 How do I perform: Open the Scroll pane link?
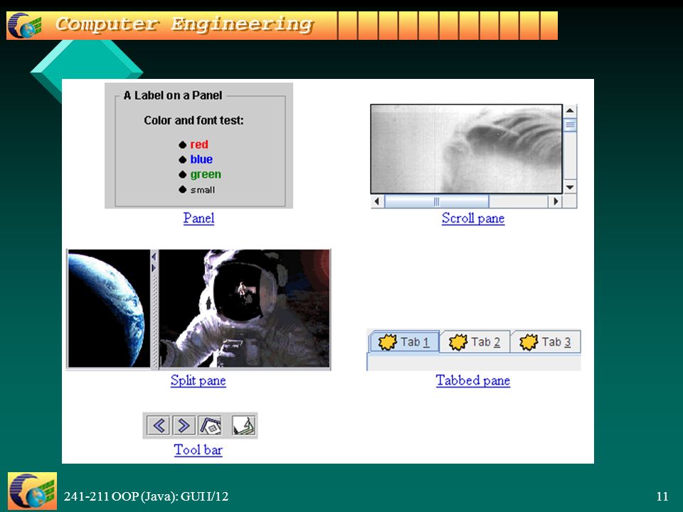pyautogui.click(x=473, y=218)
